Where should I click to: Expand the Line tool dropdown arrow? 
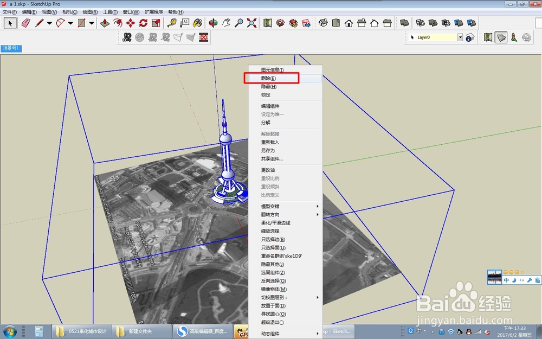pos(49,23)
